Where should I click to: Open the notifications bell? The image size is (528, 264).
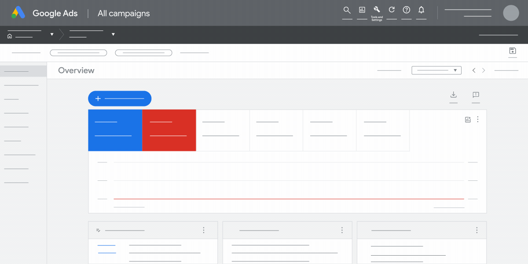[x=421, y=10]
